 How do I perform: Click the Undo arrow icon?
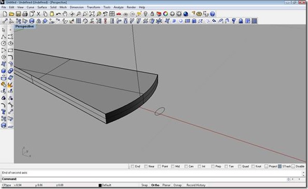(58, 14)
